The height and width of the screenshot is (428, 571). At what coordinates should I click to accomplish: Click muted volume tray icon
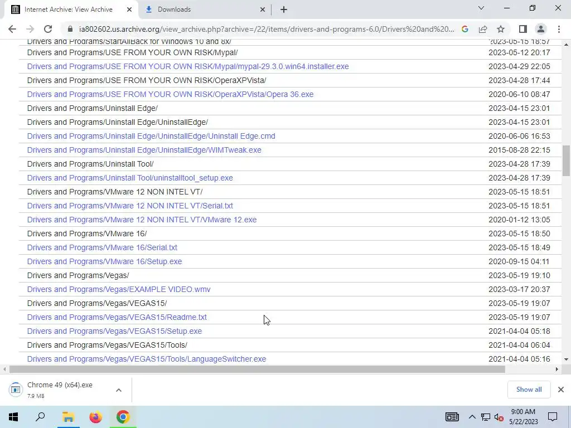499,417
